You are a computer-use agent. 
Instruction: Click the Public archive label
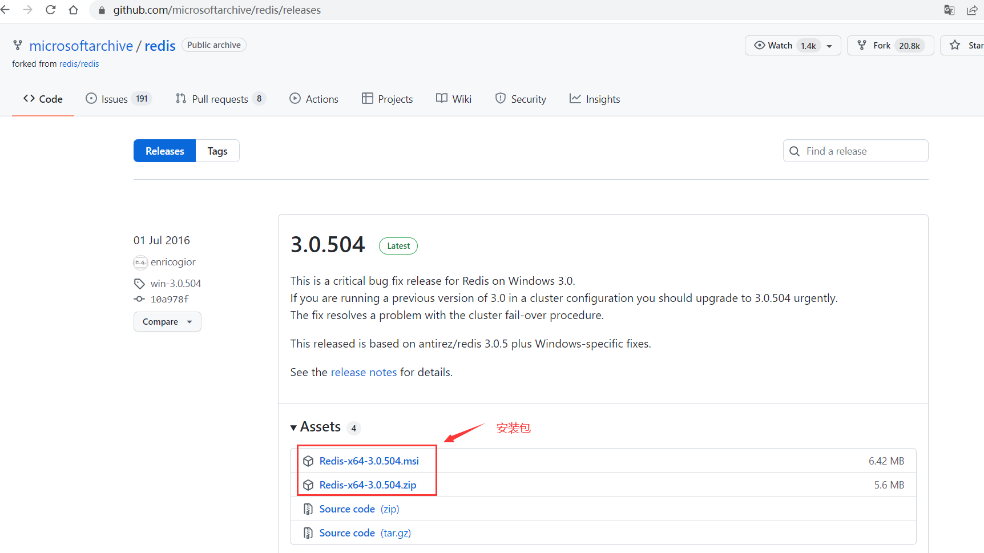click(x=214, y=45)
